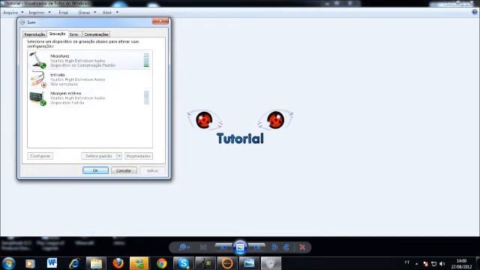Go to next photo in viewer toolbar
Screen dimensions: 480x270
coord(256,247)
